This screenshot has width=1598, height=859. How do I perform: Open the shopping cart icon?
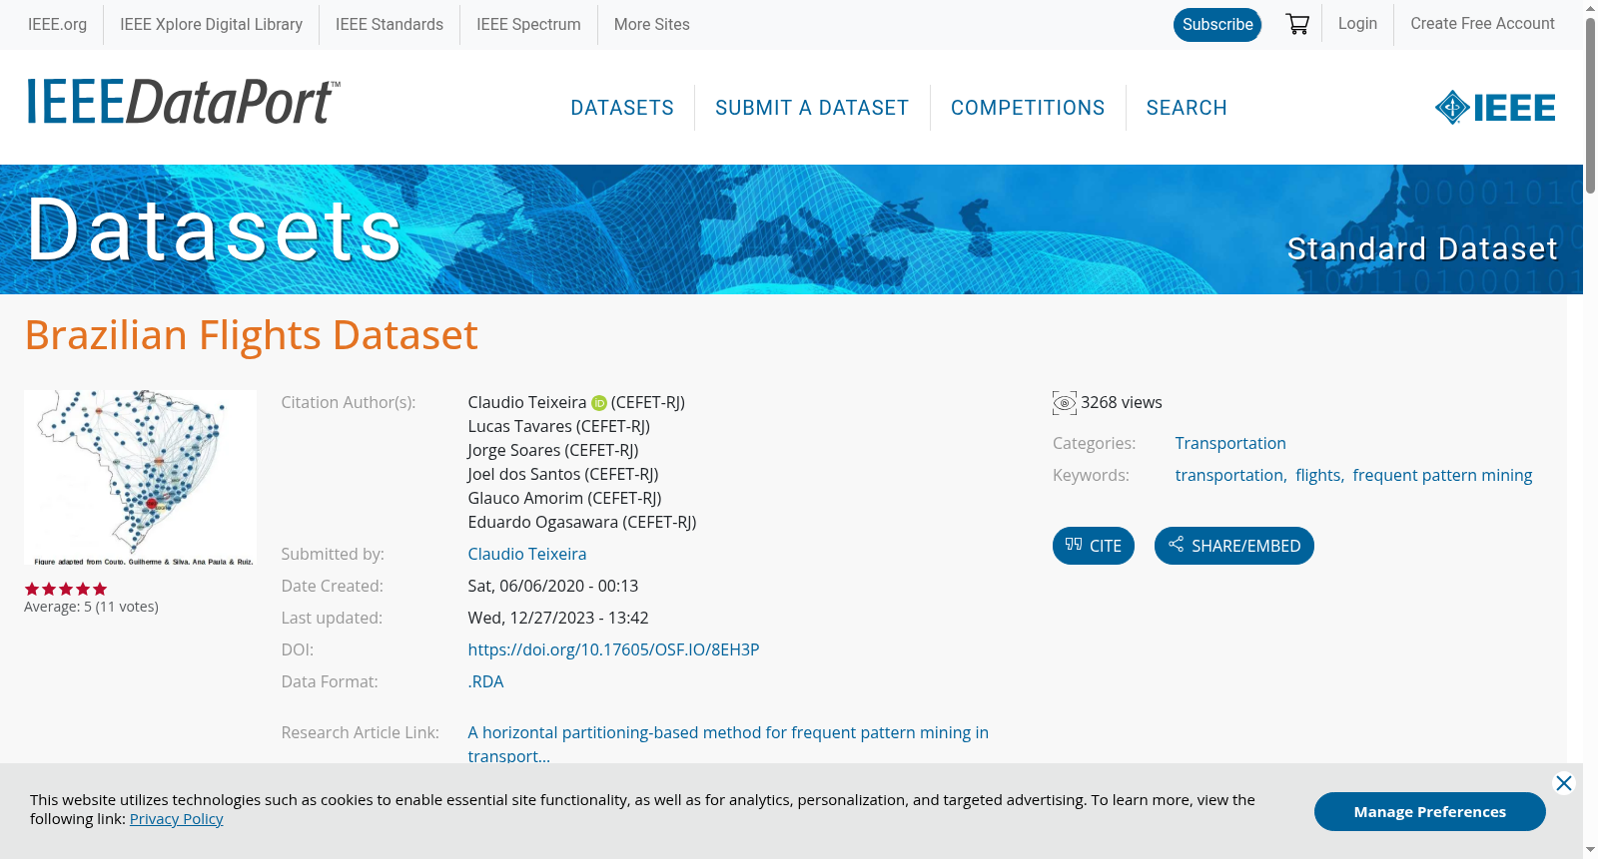(1297, 24)
